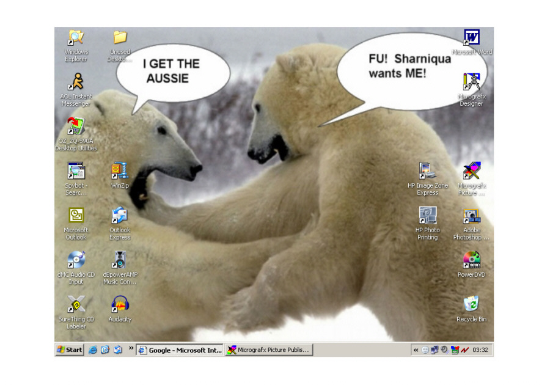Launch Internet Explorer from Quick Launch
550x385 pixels.
[93, 350]
